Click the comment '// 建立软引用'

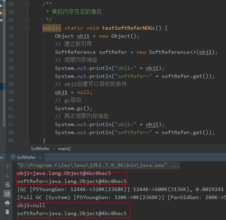(73, 44)
